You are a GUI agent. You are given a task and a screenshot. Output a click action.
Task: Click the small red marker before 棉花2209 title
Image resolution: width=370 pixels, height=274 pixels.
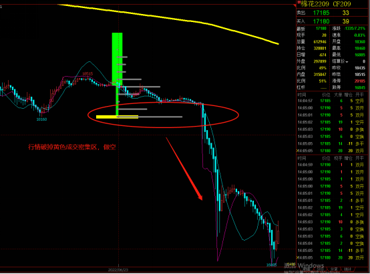[299, 2]
